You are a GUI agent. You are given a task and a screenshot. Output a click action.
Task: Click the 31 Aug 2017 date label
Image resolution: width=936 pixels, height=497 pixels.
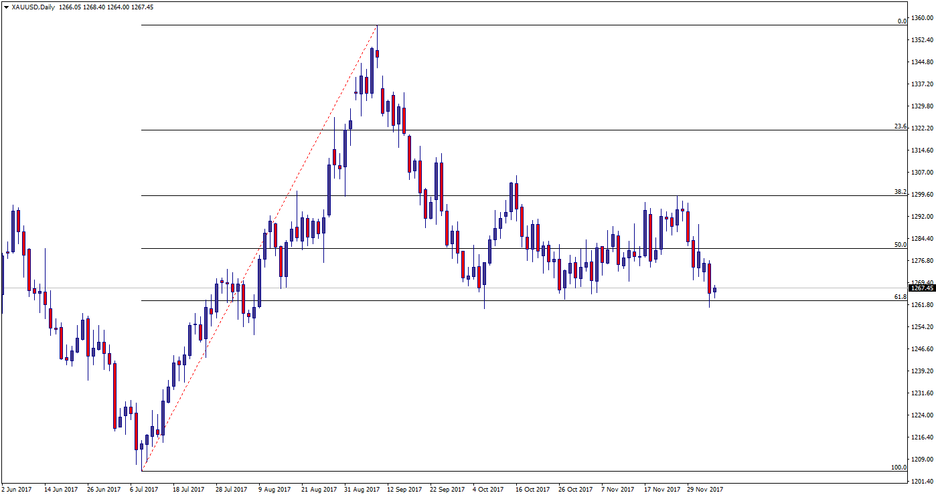coord(362,490)
